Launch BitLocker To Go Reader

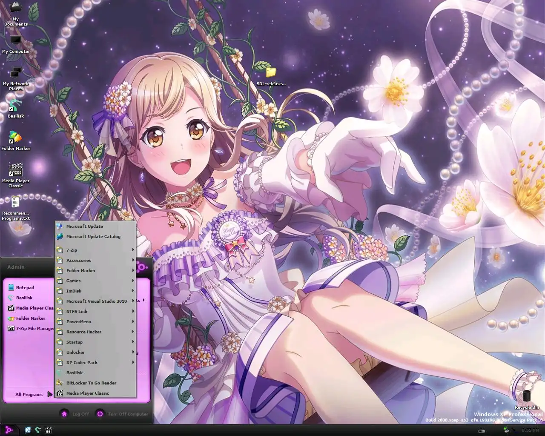(x=95, y=383)
